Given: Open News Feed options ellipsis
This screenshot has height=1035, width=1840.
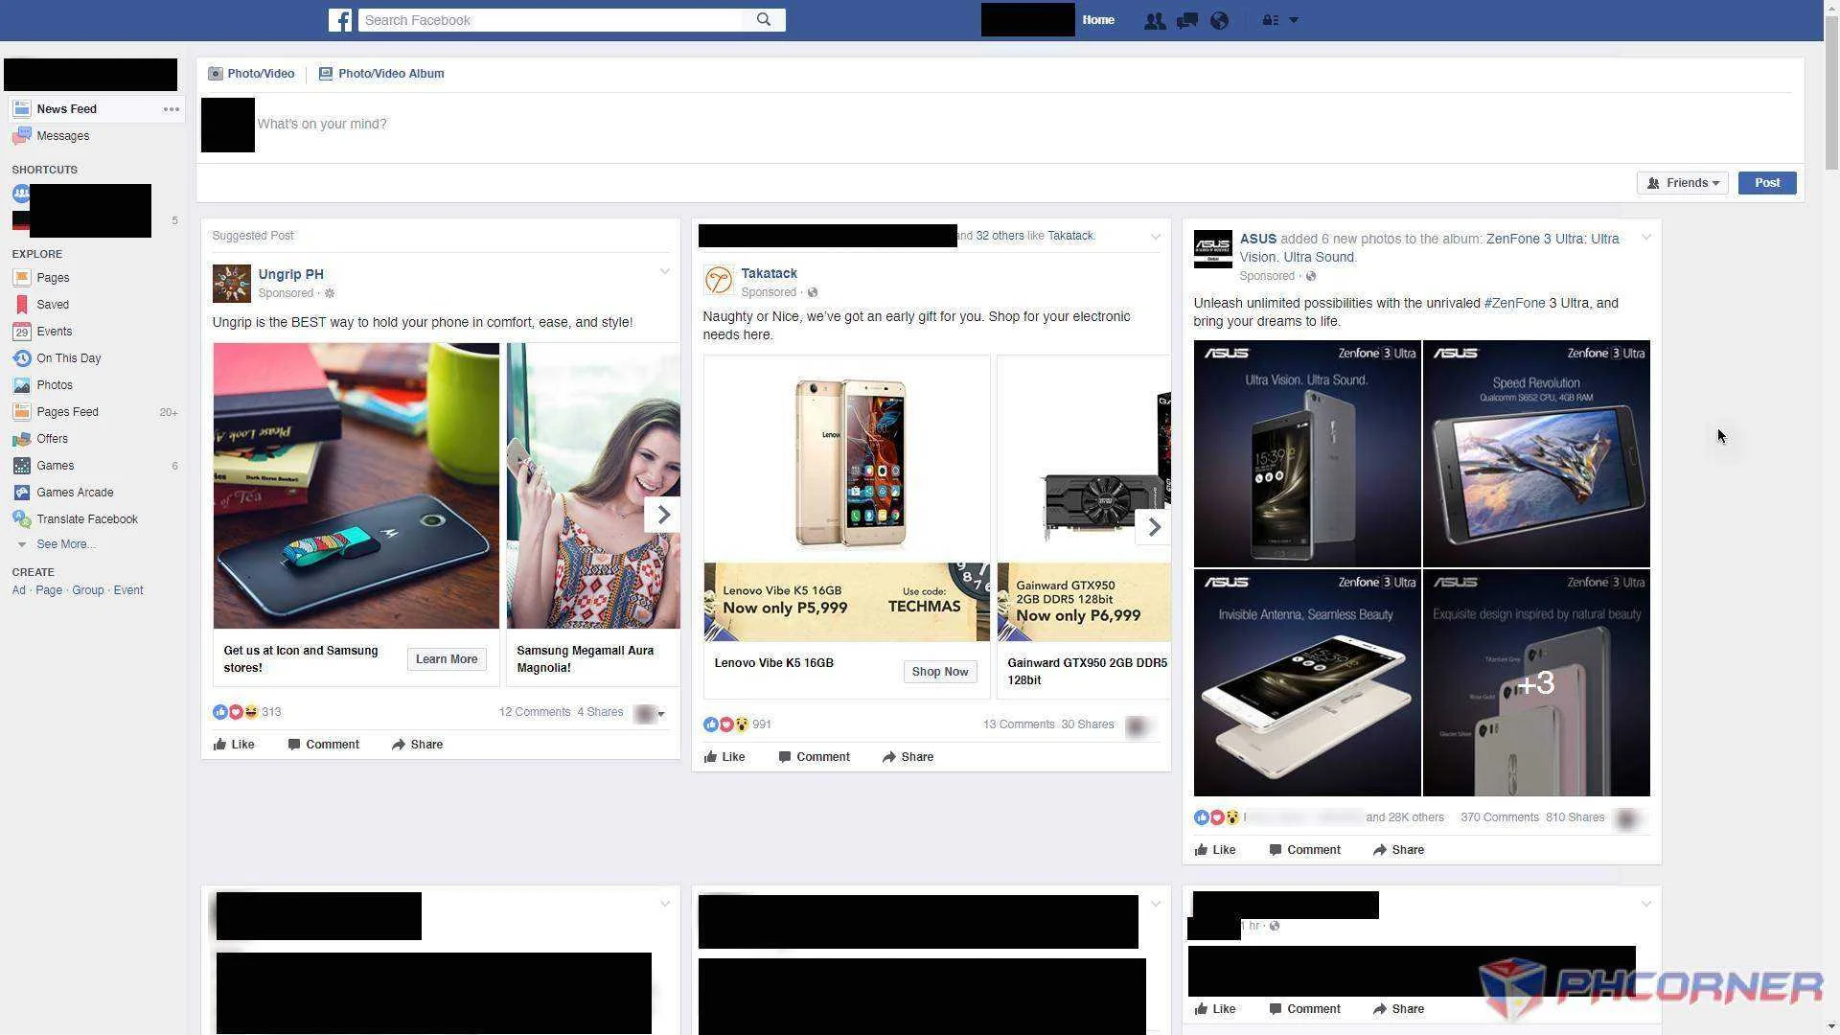Looking at the screenshot, I should click(x=172, y=109).
